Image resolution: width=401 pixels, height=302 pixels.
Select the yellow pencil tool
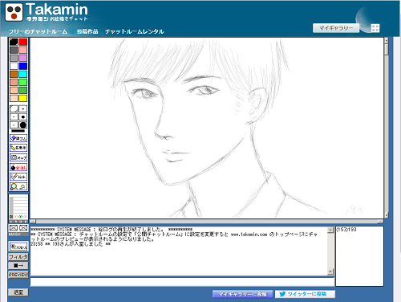point(18,148)
